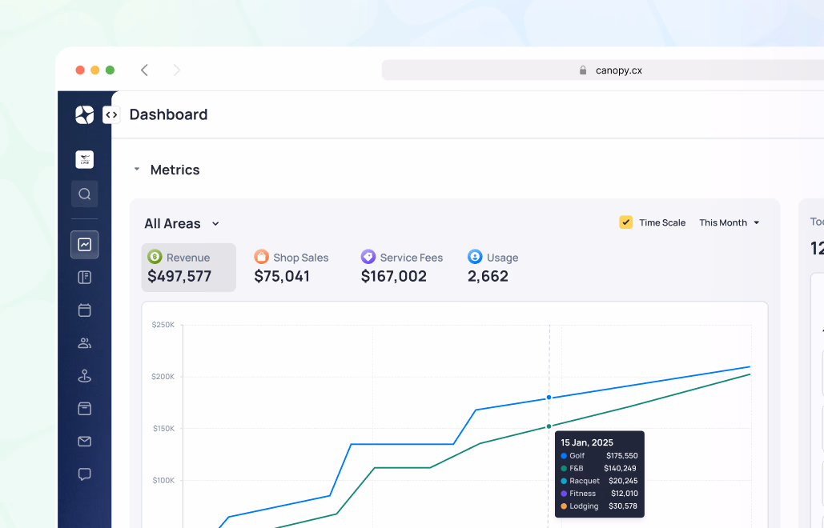
Task: Click the lock icon in address bar
Action: 583,70
